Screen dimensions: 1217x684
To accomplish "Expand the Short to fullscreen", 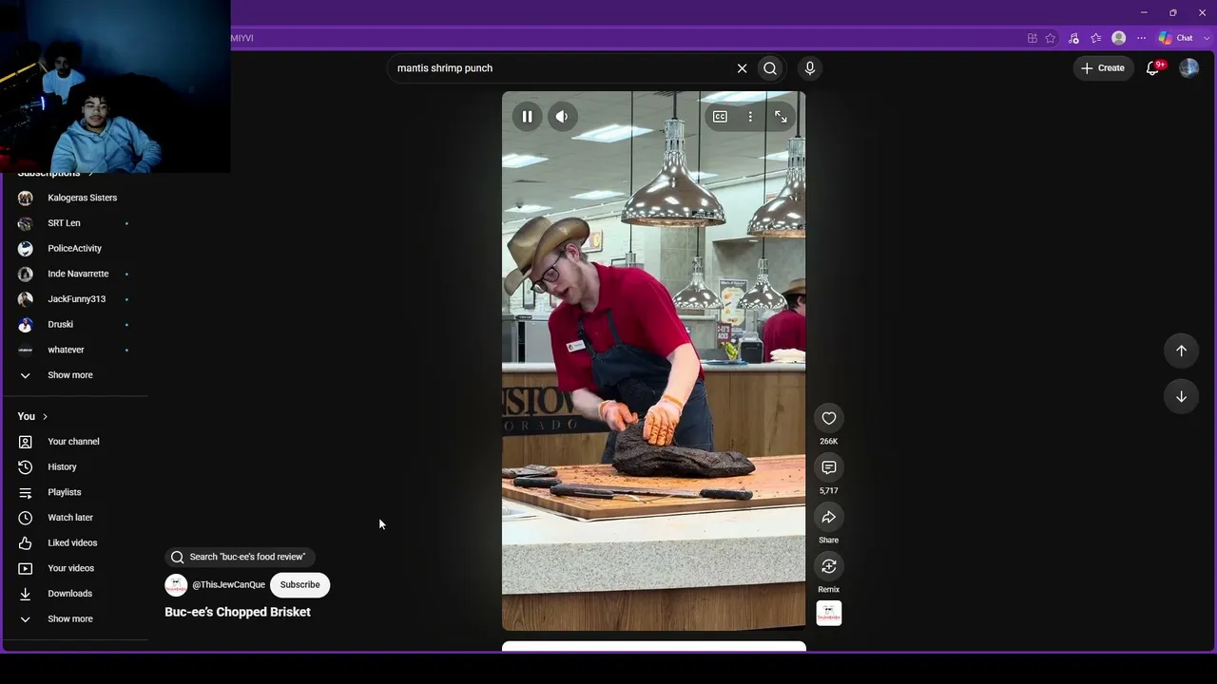I will click(781, 117).
